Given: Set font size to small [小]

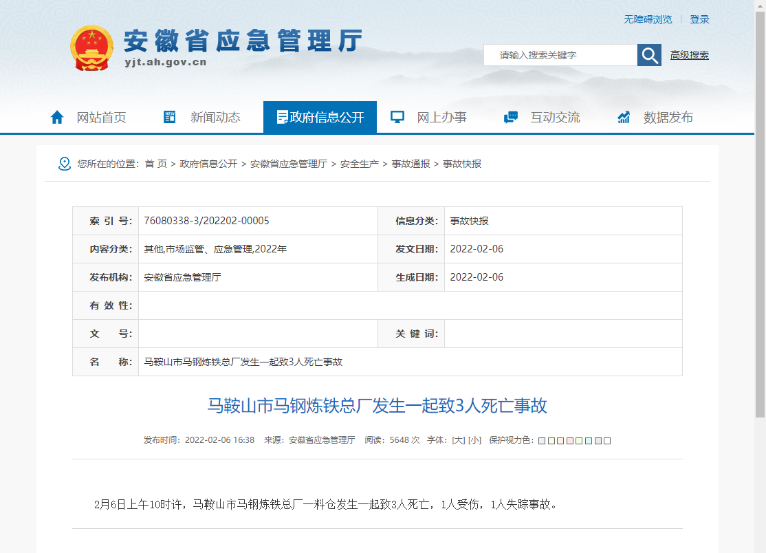Looking at the screenshot, I should [474, 440].
